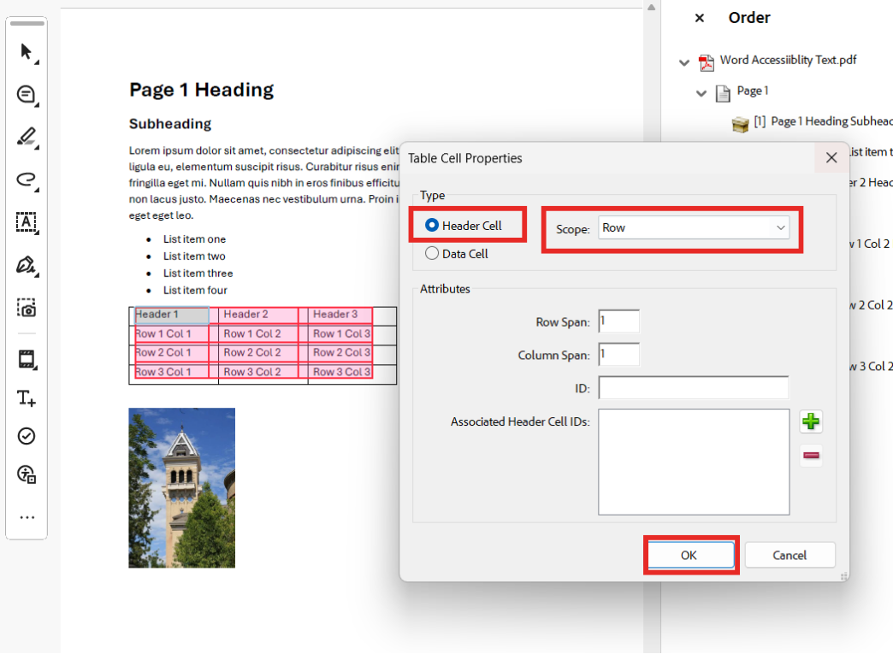The width and height of the screenshot is (893, 654).
Task: Click the Page 1 document icon
Action: point(723,93)
